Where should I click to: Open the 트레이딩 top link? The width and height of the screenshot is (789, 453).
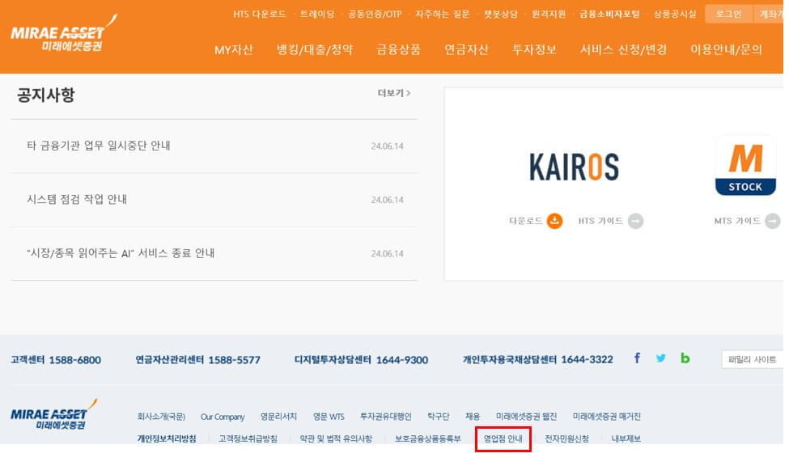click(317, 14)
